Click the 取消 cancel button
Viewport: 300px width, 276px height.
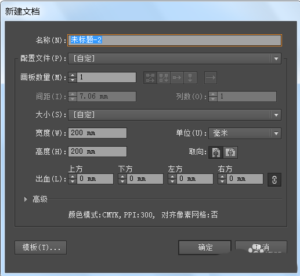[261, 248]
